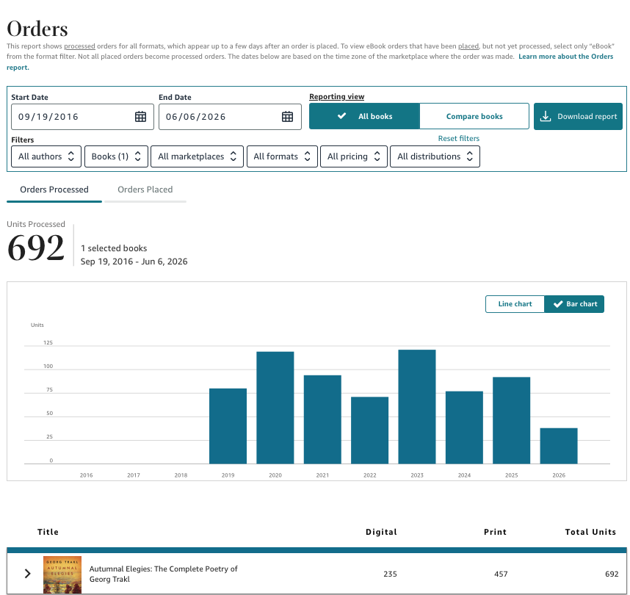The image size is (630, 595).
Task: Click the 2025 bar in chart
Action: click(512, 420)
